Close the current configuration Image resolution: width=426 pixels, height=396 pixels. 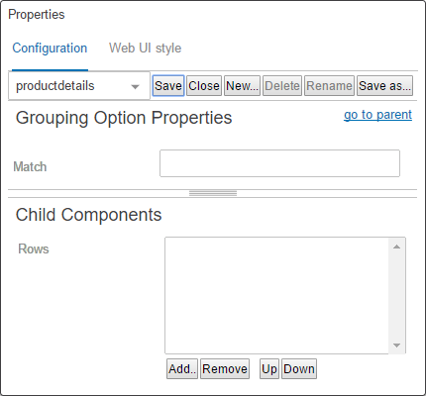pos(204,86)
